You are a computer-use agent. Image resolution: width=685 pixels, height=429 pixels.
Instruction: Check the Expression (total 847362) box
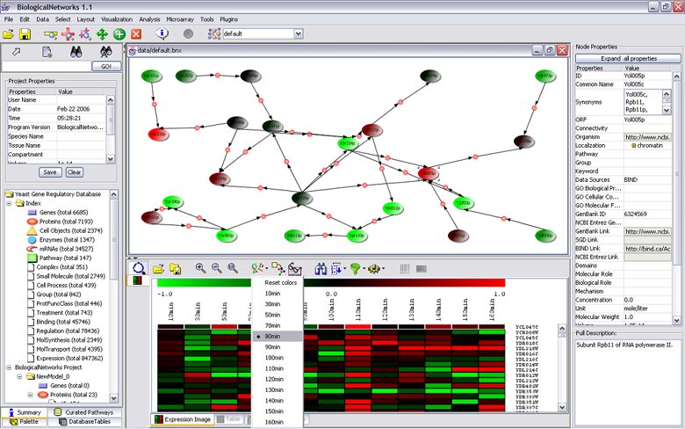31,358
